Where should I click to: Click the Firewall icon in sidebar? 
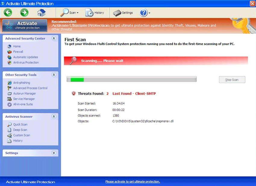click(10, 52)
